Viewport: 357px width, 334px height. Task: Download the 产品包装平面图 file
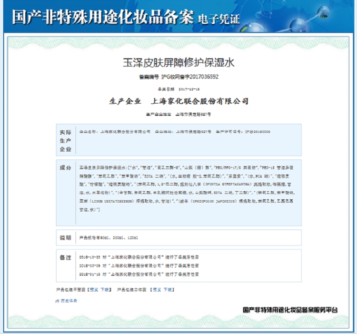pos(105,289)
